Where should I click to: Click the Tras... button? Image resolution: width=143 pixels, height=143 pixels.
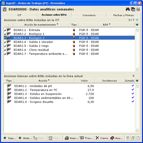86,138
